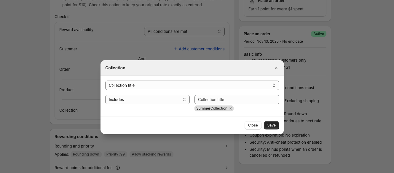Select the Rounding down tag

tap(86, 154)
